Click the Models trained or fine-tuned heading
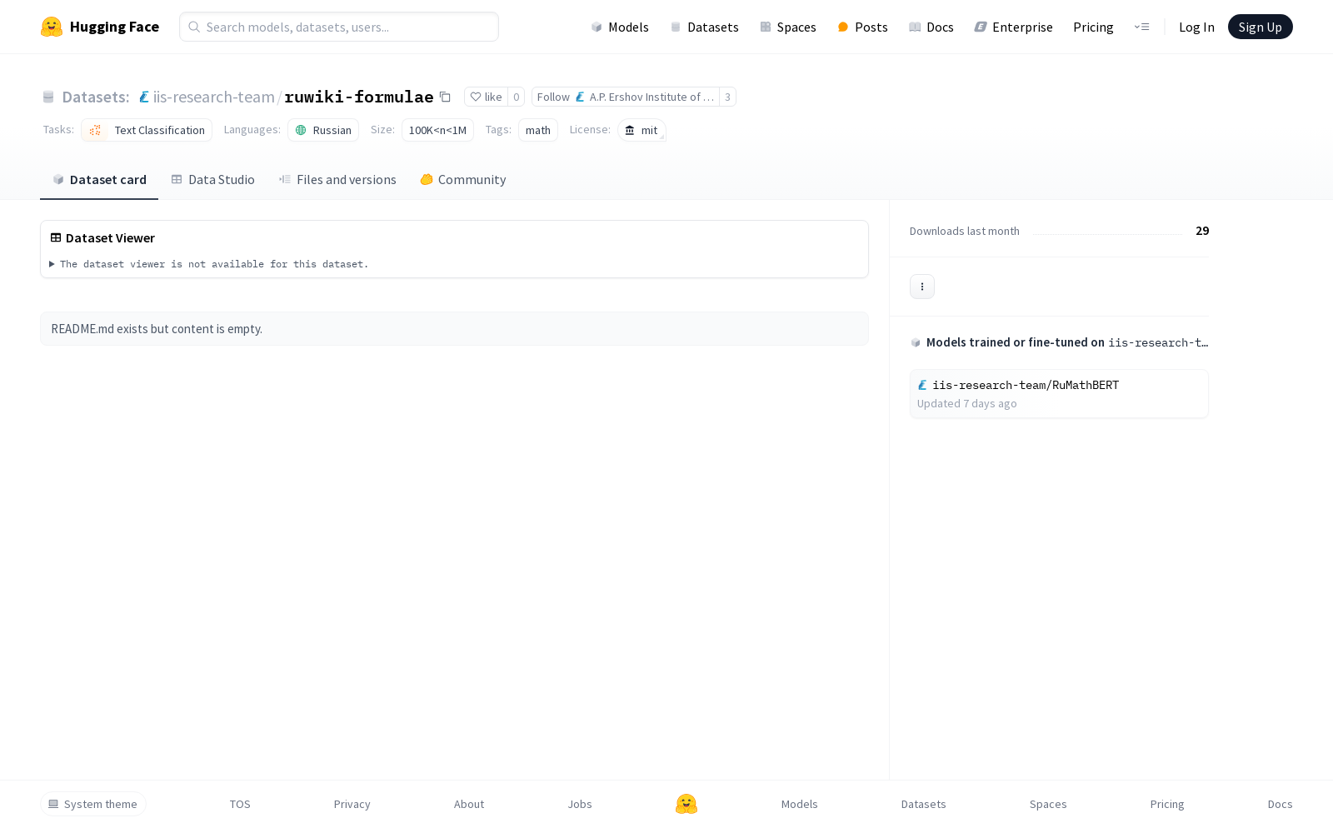The height and width of the screenshot is (833, 1333). tap(1060, 342)
